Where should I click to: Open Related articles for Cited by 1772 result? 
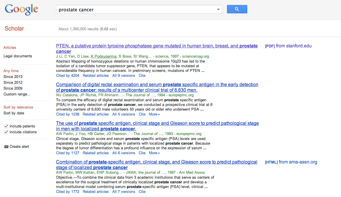(x=96, y=192)
